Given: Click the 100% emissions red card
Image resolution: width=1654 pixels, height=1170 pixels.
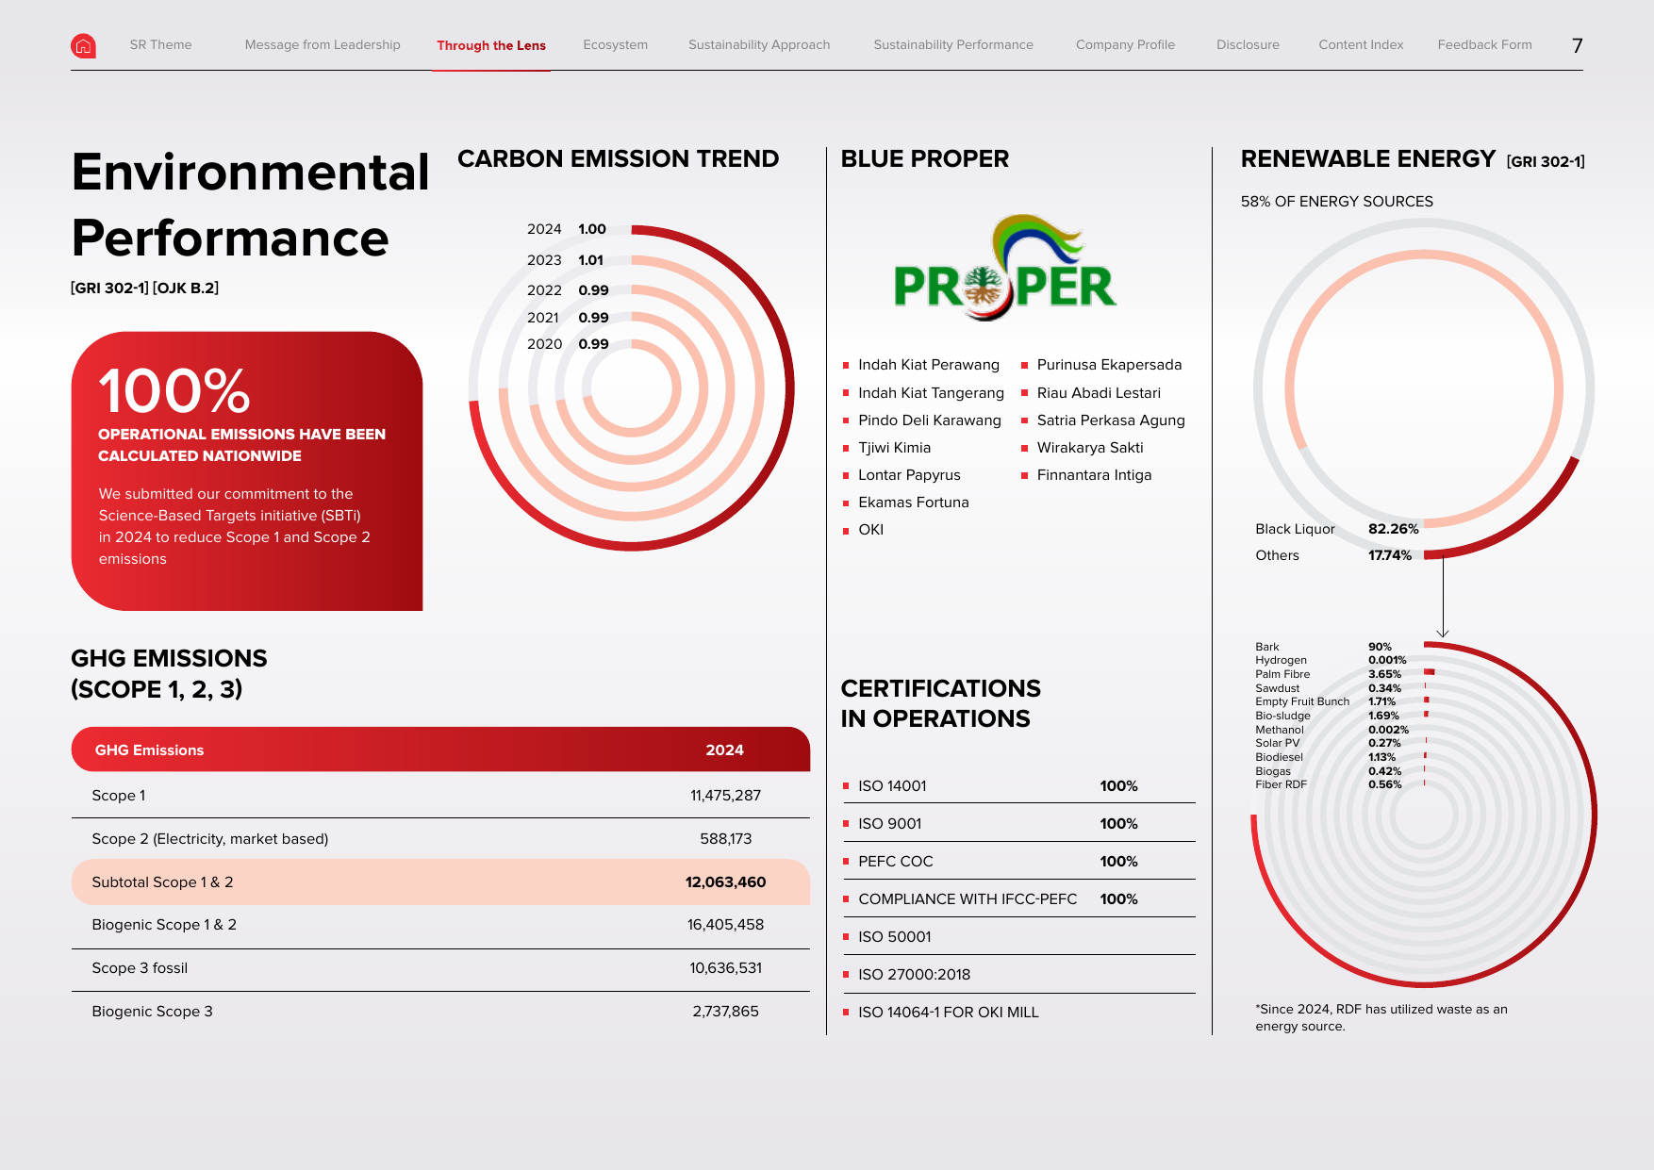Looking at the screenshot, I should pyautogui.click(x=247, y=470).
